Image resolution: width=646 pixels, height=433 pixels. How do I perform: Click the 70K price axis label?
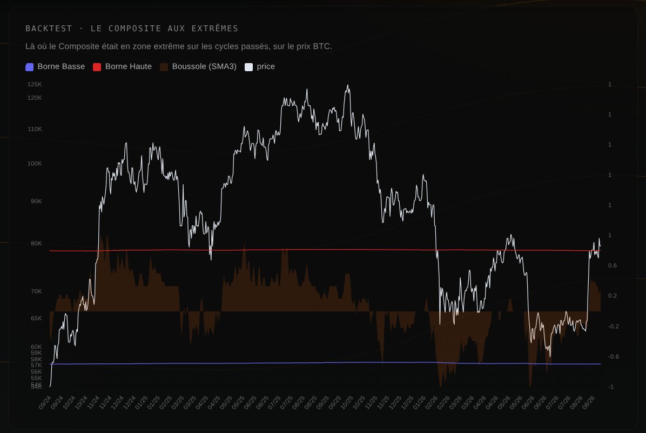(36, 292)
